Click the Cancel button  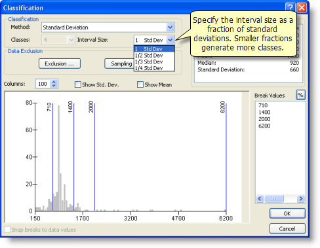click(x=287, y=229)
